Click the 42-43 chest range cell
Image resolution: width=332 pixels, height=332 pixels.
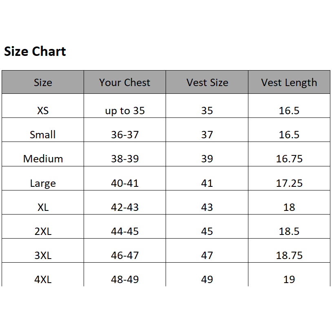125,207
